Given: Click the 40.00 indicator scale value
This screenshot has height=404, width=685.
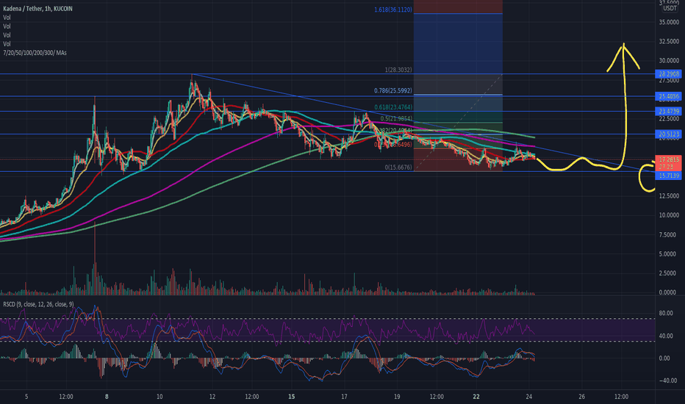Looking at the screenshot, I should pyautogui.click(x=664, y=336).
